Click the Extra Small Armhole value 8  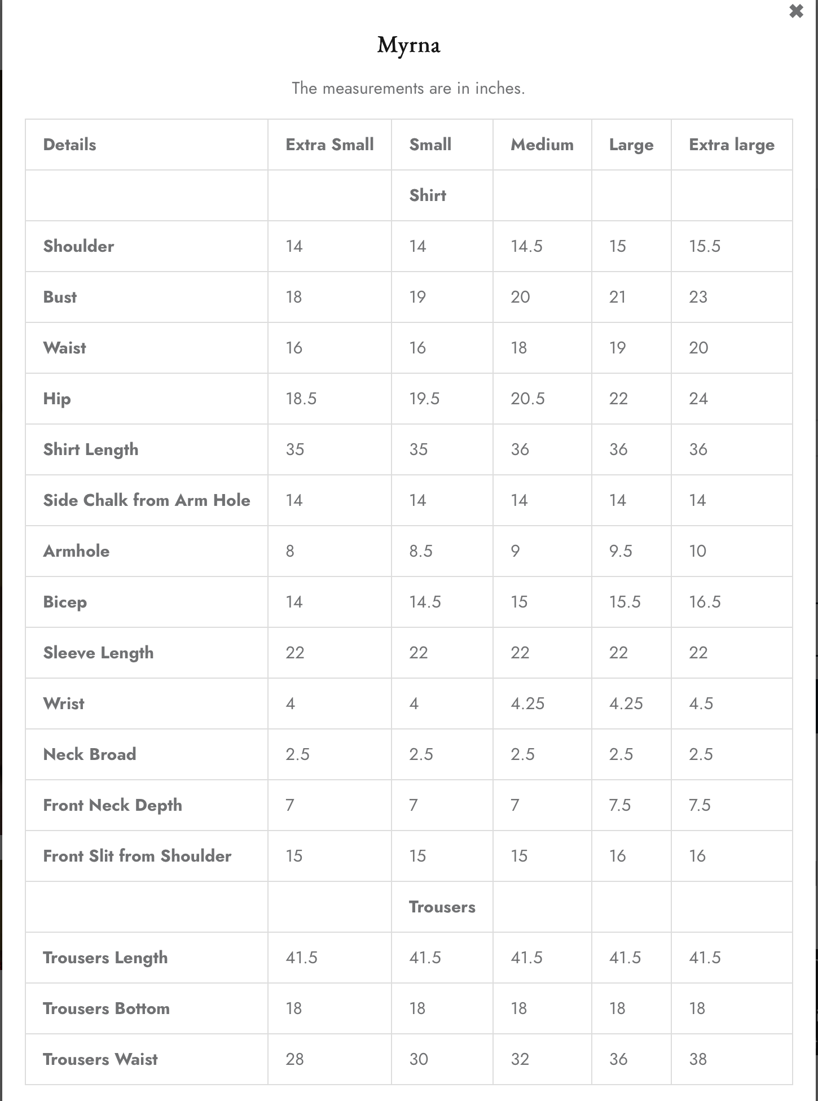(290, 551)
